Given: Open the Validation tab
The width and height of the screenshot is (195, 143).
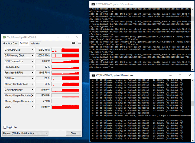Looking at the screenshot, I should click(x=35, y=43).
